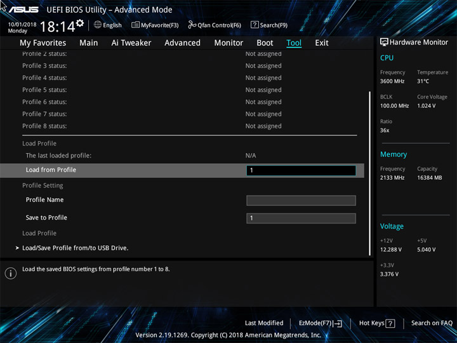The height and width of the screenshot is (343, 457).
Task: Launch Qfan Control(F6)
Action: pos(215,25)
